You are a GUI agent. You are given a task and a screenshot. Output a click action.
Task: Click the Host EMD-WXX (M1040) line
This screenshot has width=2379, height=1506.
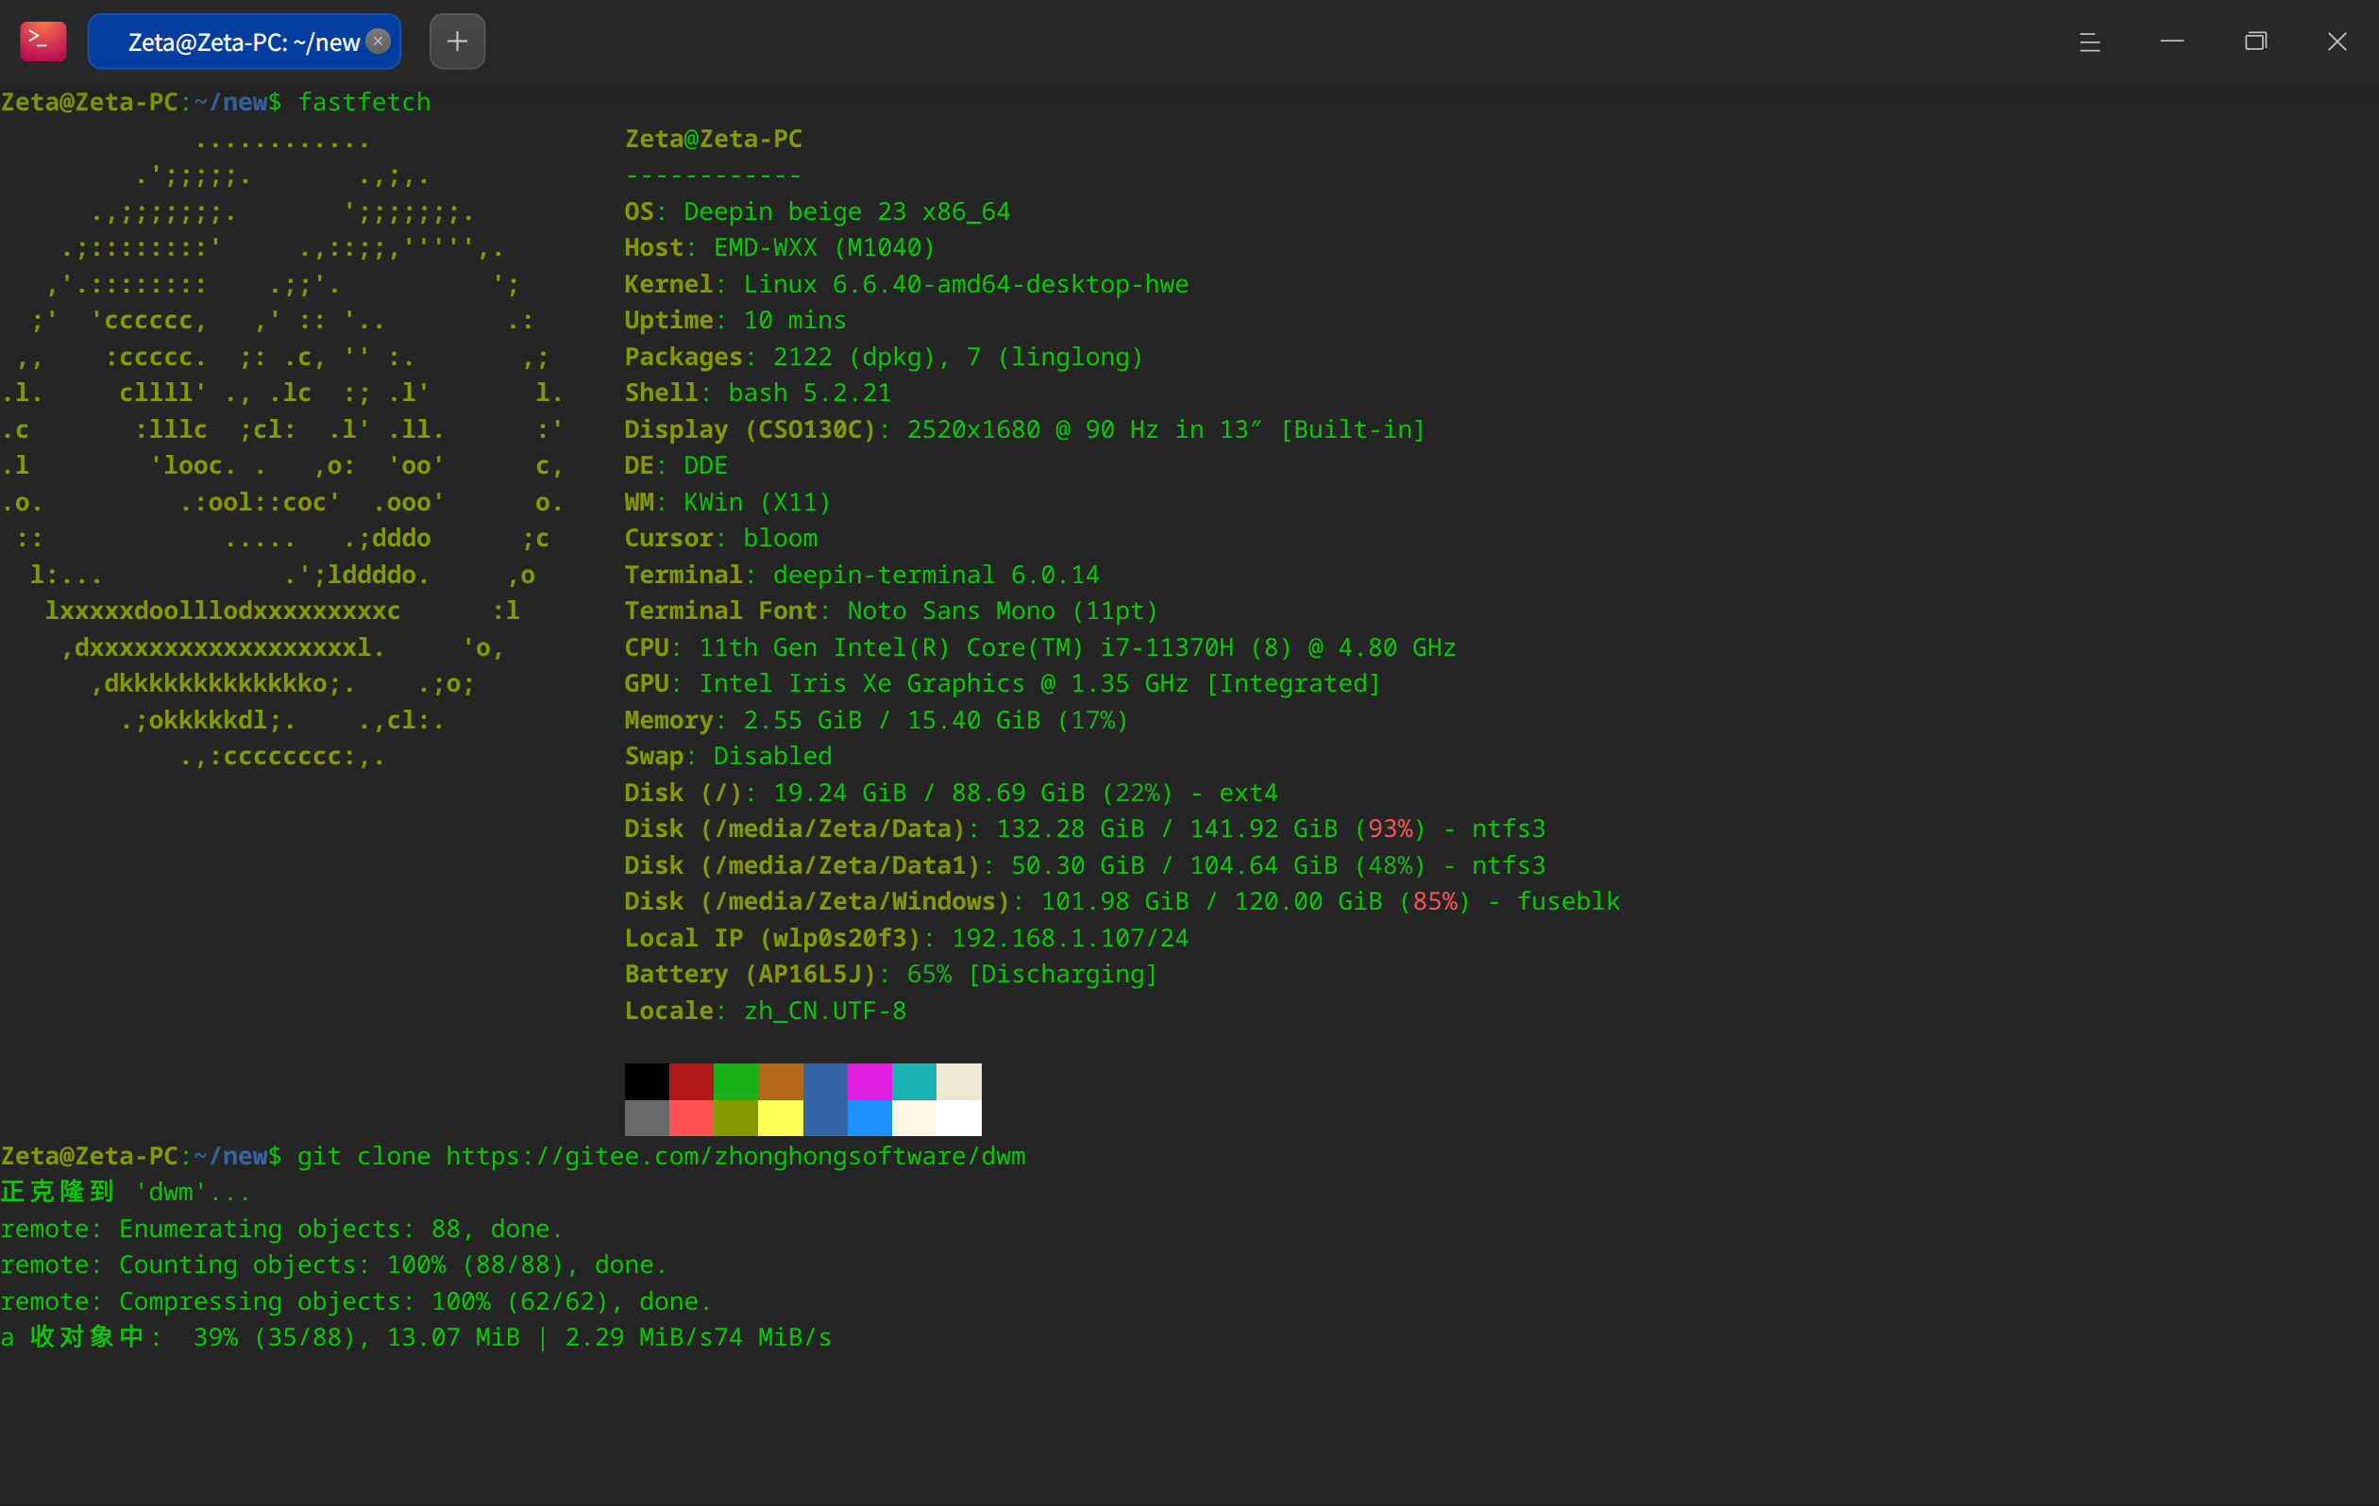coord(780,248)
